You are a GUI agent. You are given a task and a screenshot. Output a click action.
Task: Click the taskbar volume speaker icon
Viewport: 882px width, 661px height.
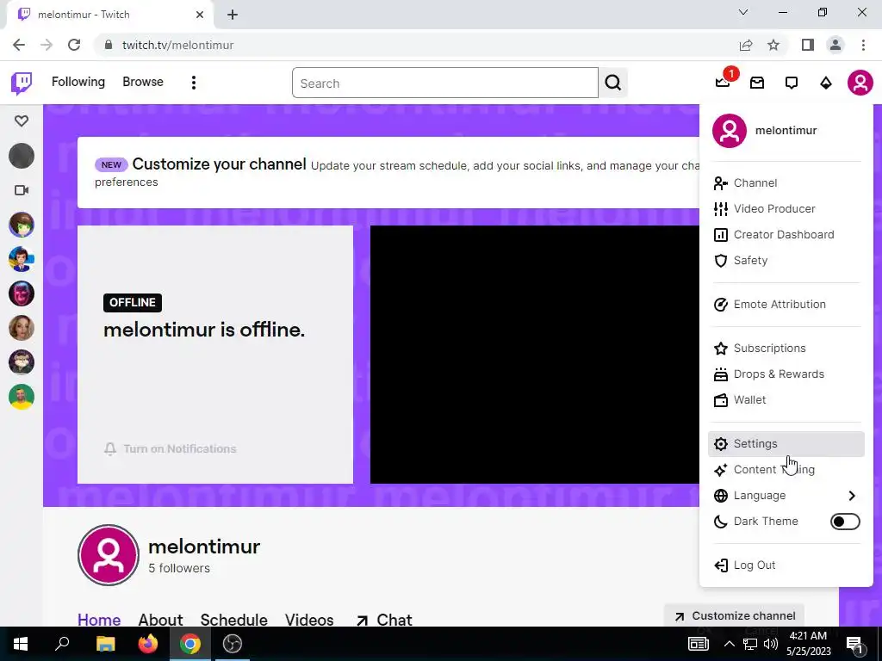(x=771, y=644)
